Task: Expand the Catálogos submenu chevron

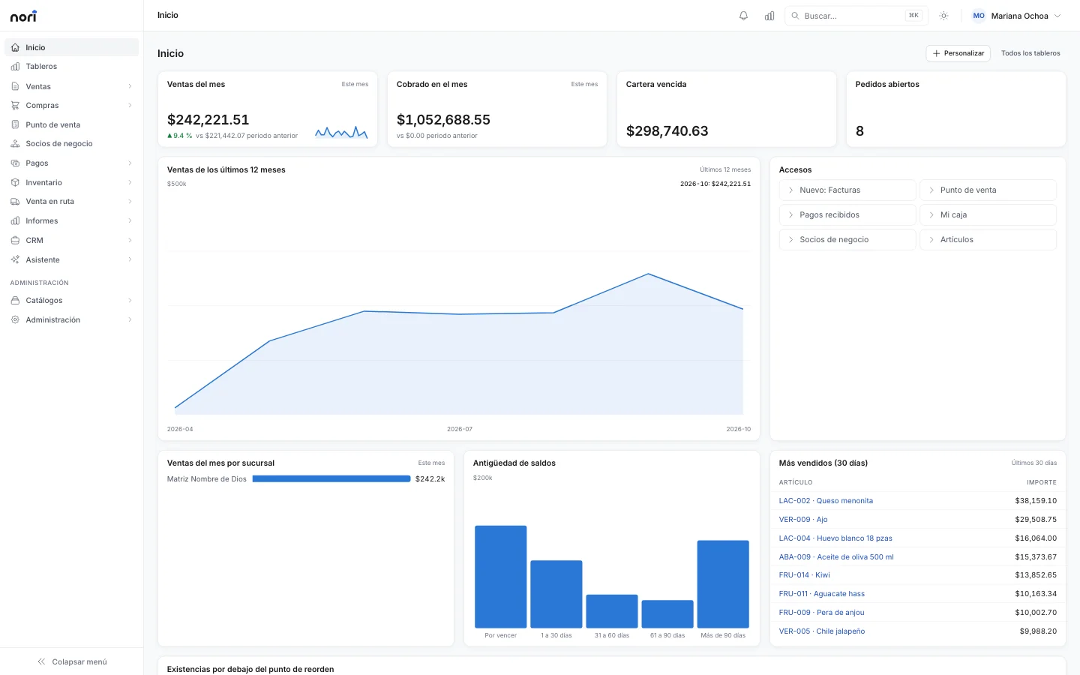Action: (x=130, y=301)
